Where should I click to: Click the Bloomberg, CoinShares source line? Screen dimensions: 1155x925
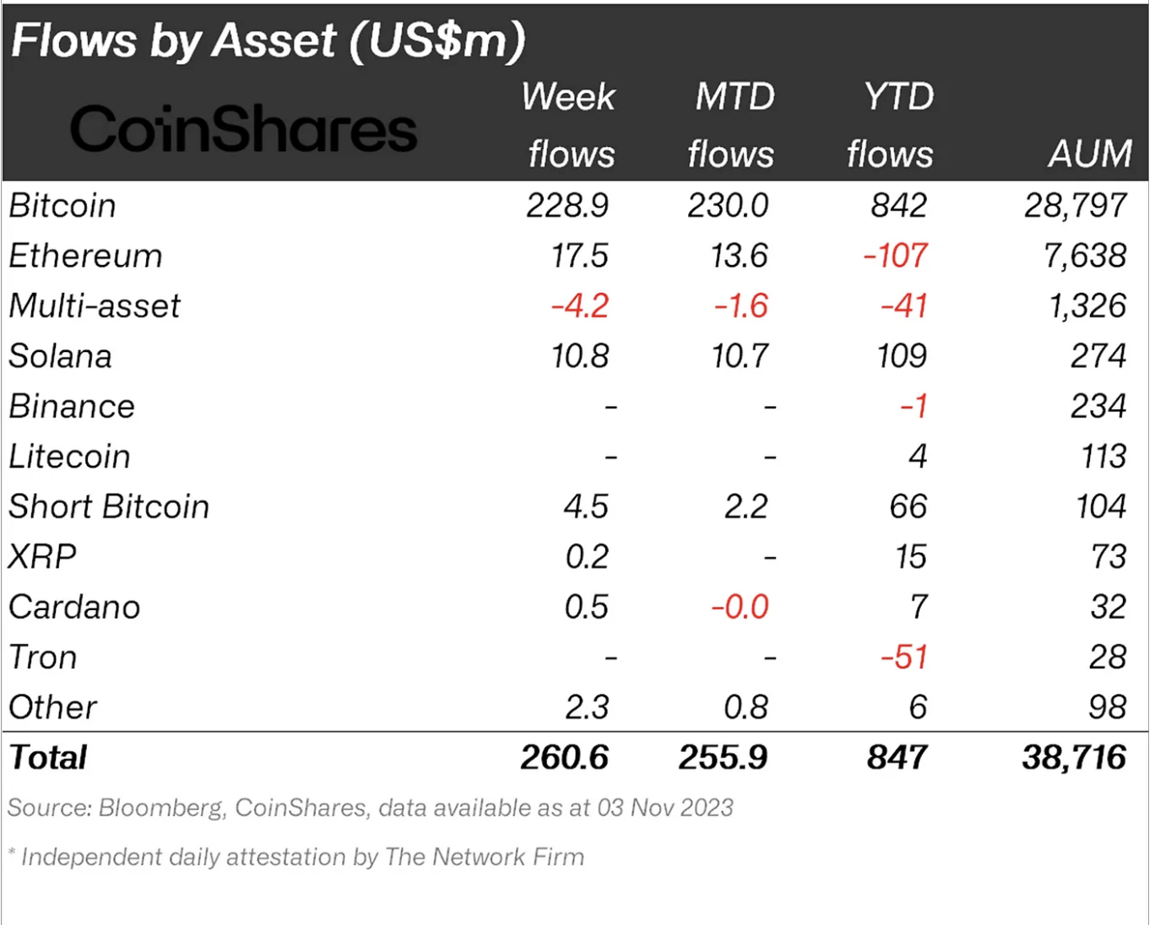pos(370,808)
